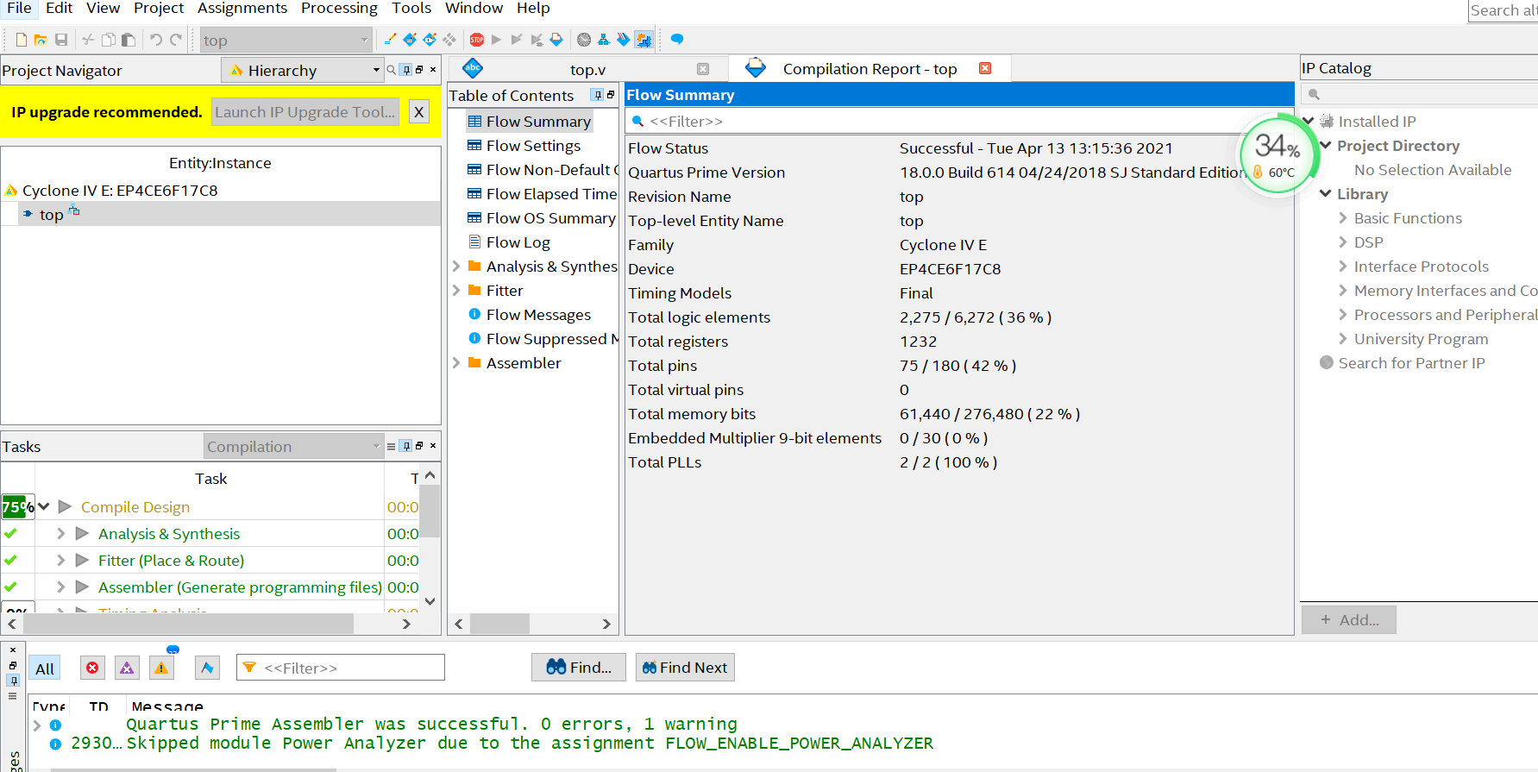
Task: Open the Compilation Report toolbar icon
Action: pos(556,40)
